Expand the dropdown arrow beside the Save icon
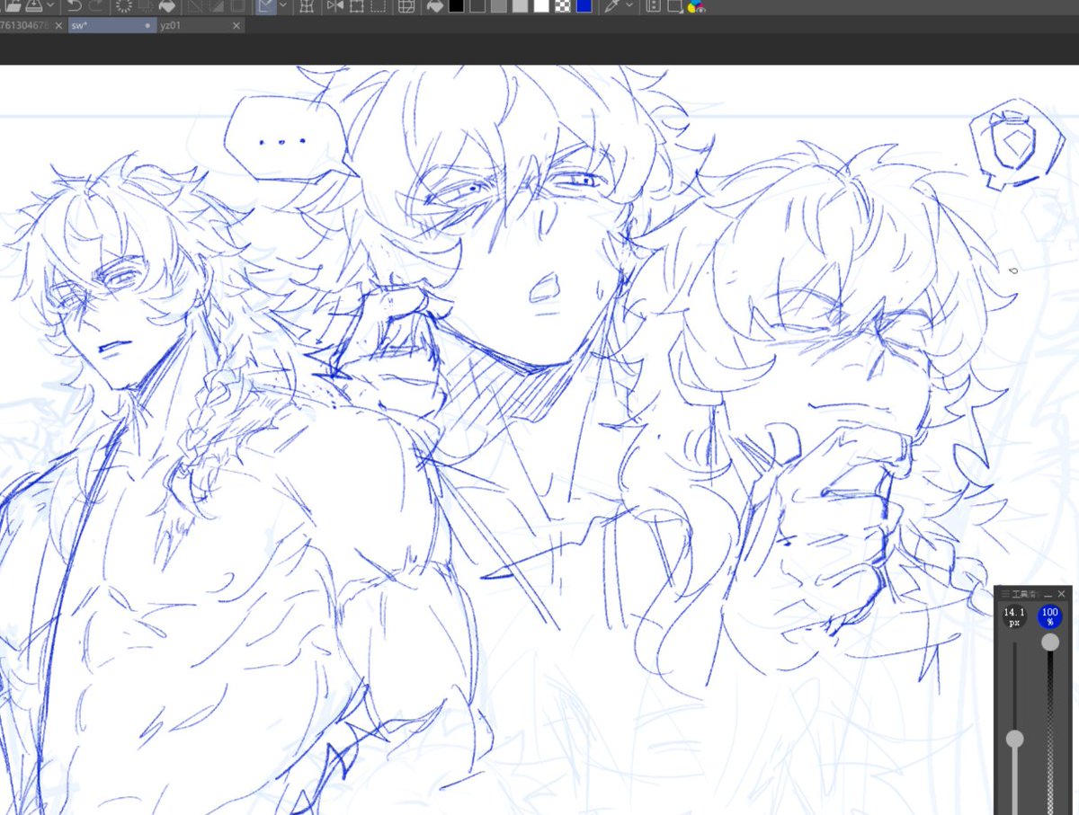This screenshot has width=1079, height=815. click(x=51, y=6)
